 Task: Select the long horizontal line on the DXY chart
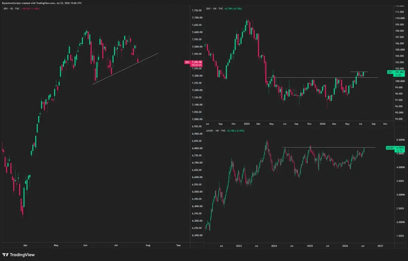[x=322, y=78]
